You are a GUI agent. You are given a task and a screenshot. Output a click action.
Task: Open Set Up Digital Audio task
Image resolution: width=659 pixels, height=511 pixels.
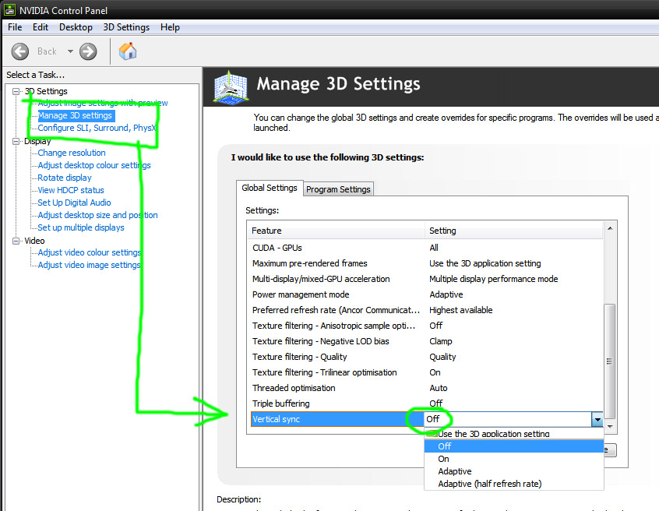pos(74,203)
